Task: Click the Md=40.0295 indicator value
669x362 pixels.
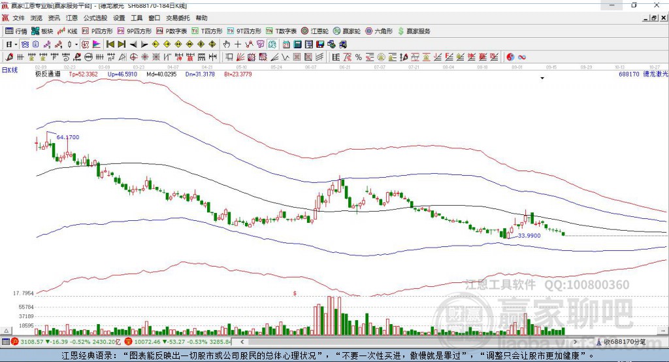Action: coord(161,74)
